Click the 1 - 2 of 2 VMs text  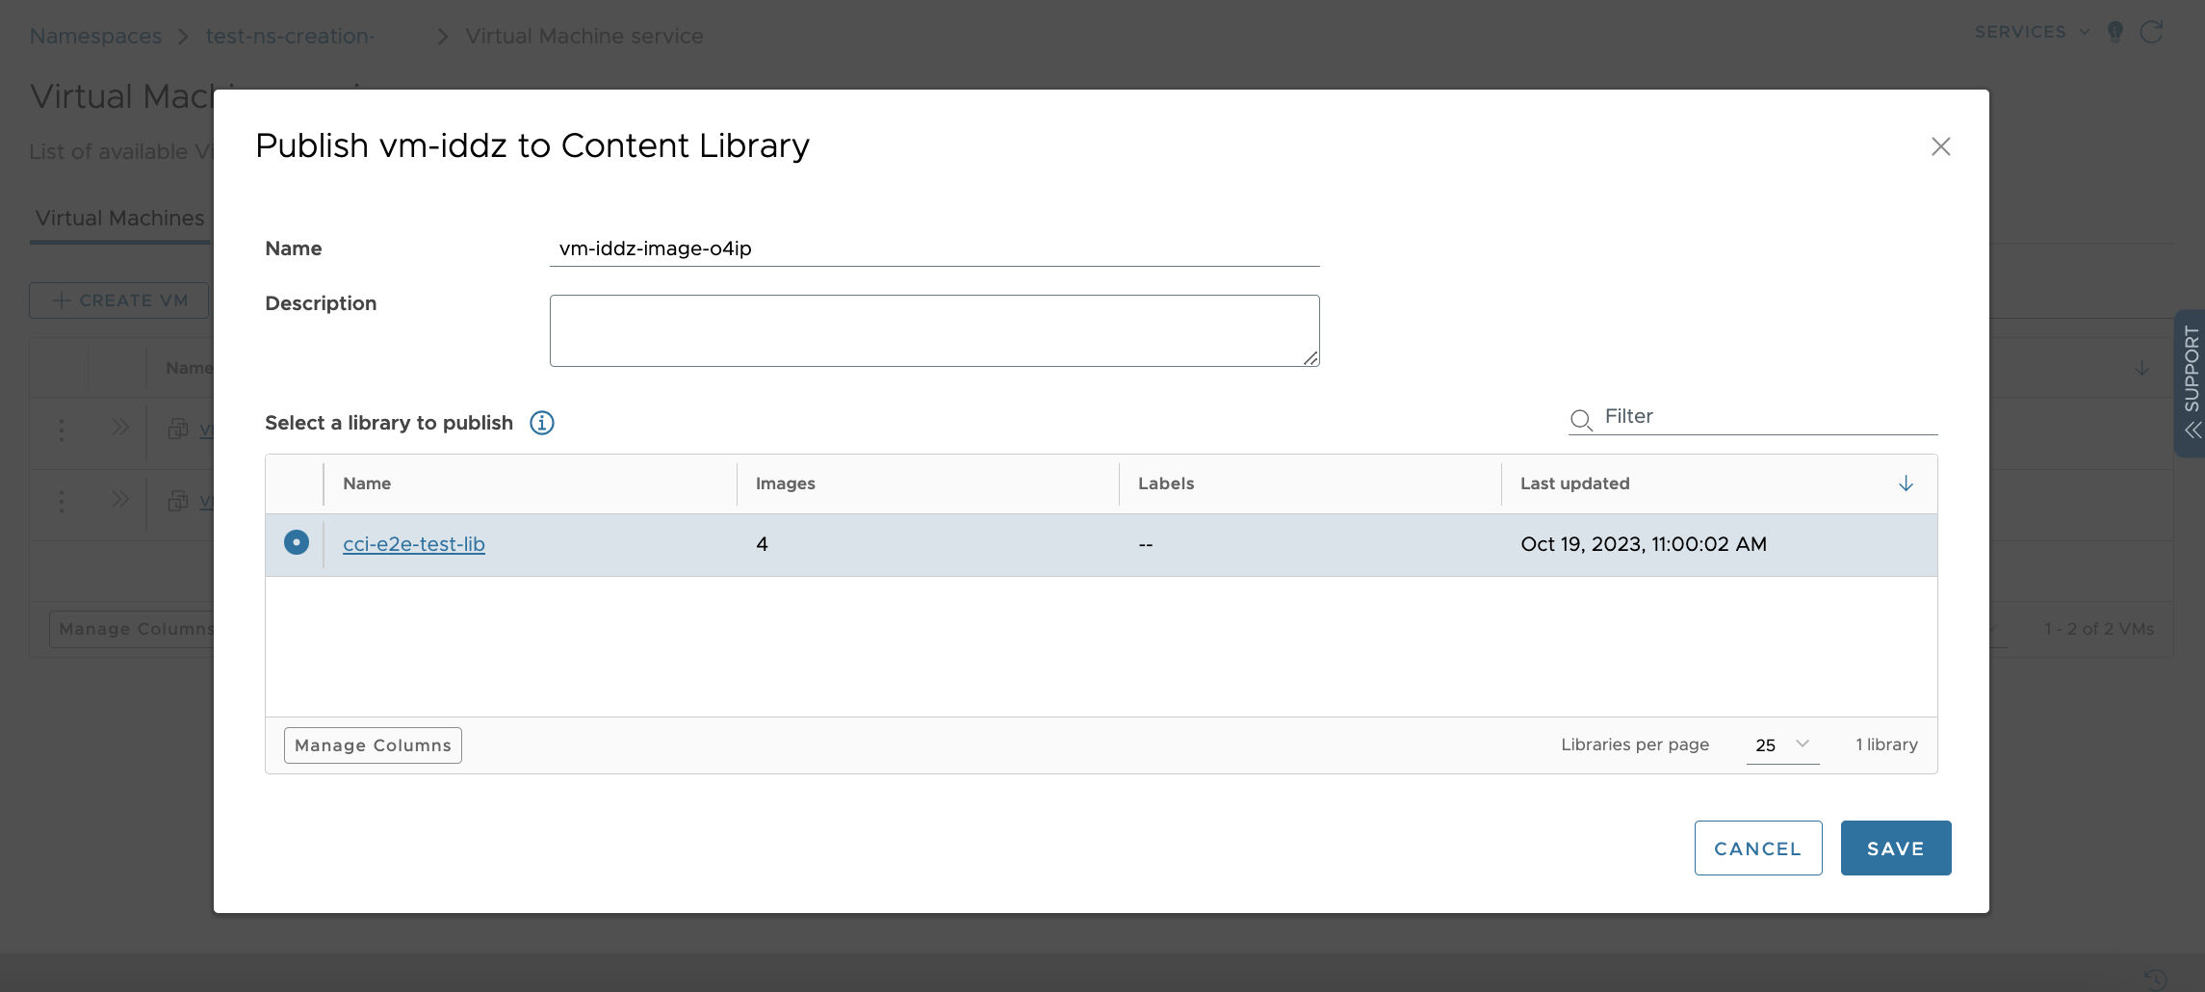2099,629
